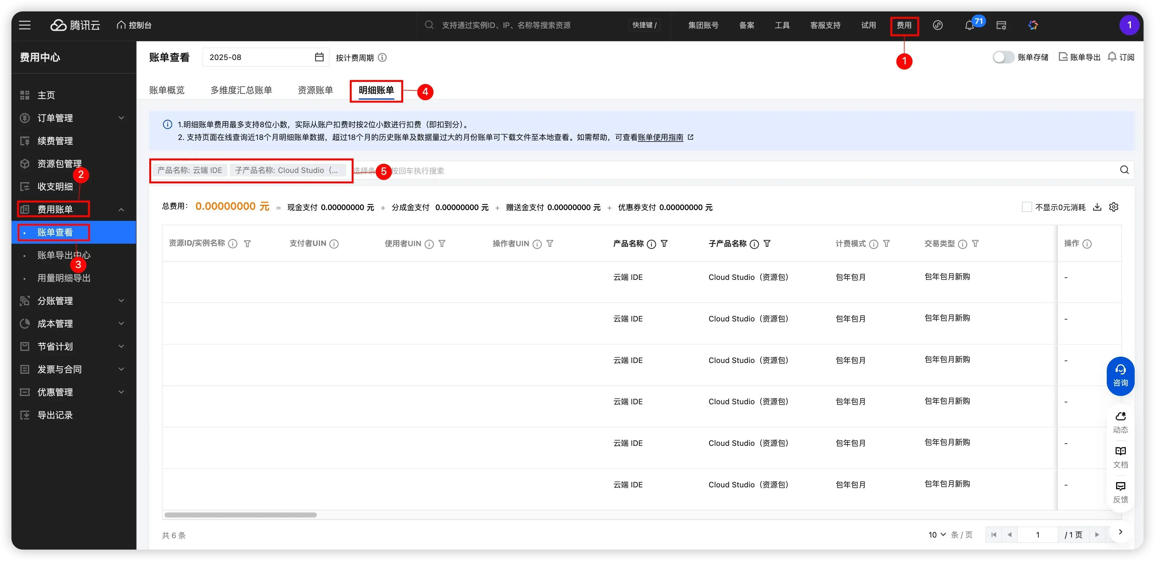Switch to the 资源账单 tab

(315, 90)
